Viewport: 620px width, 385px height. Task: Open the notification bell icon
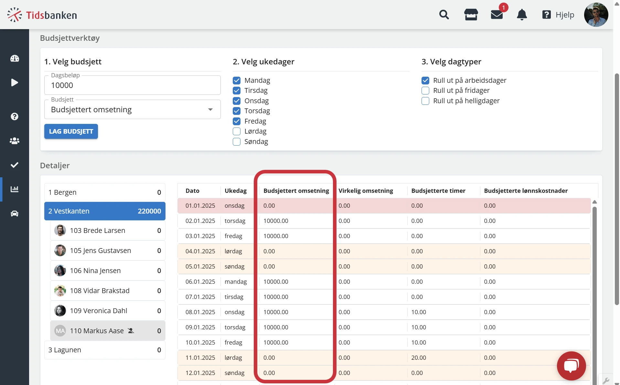[522, 15]
